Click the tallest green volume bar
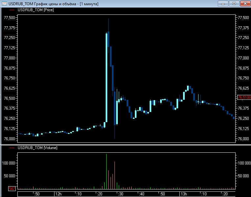Screen dimensions: 251x197 click(x=106, y=171)
